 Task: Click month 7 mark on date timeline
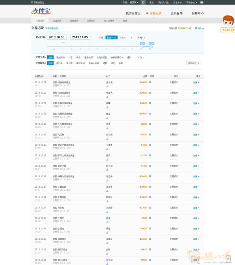115,49
